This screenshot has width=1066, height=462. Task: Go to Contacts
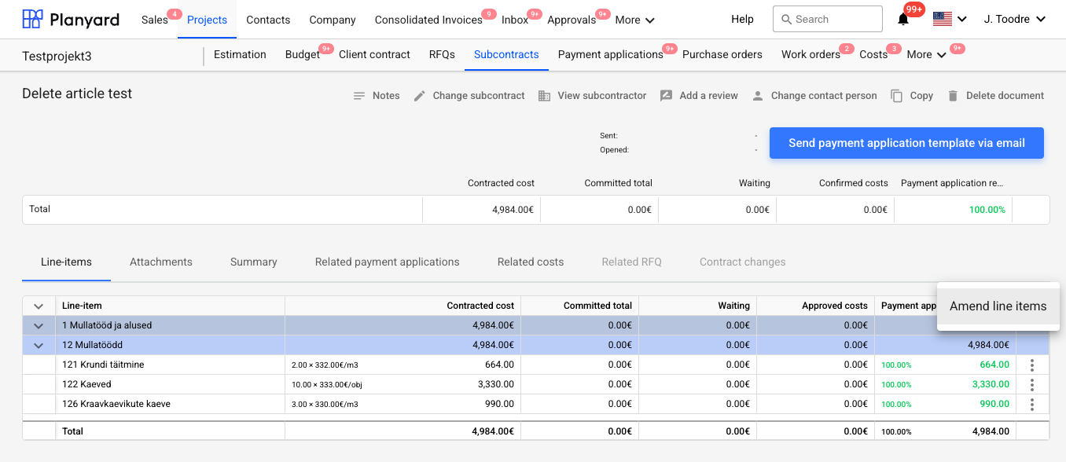point(268,20)
